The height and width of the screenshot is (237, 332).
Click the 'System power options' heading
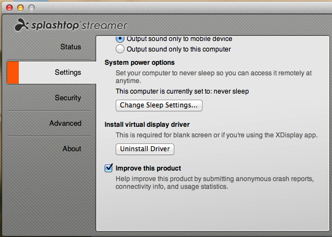[139, 63]
